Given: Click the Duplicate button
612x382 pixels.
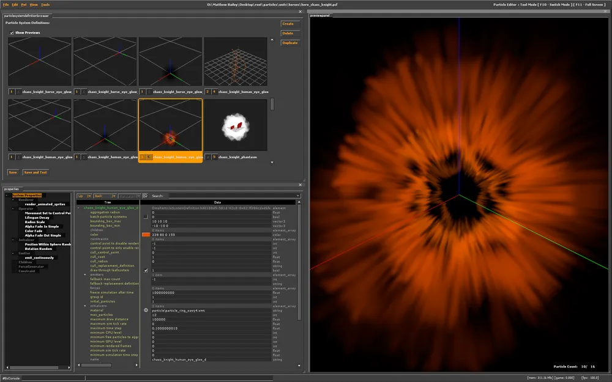Looking at the screenshot, I should pos(289,43).
